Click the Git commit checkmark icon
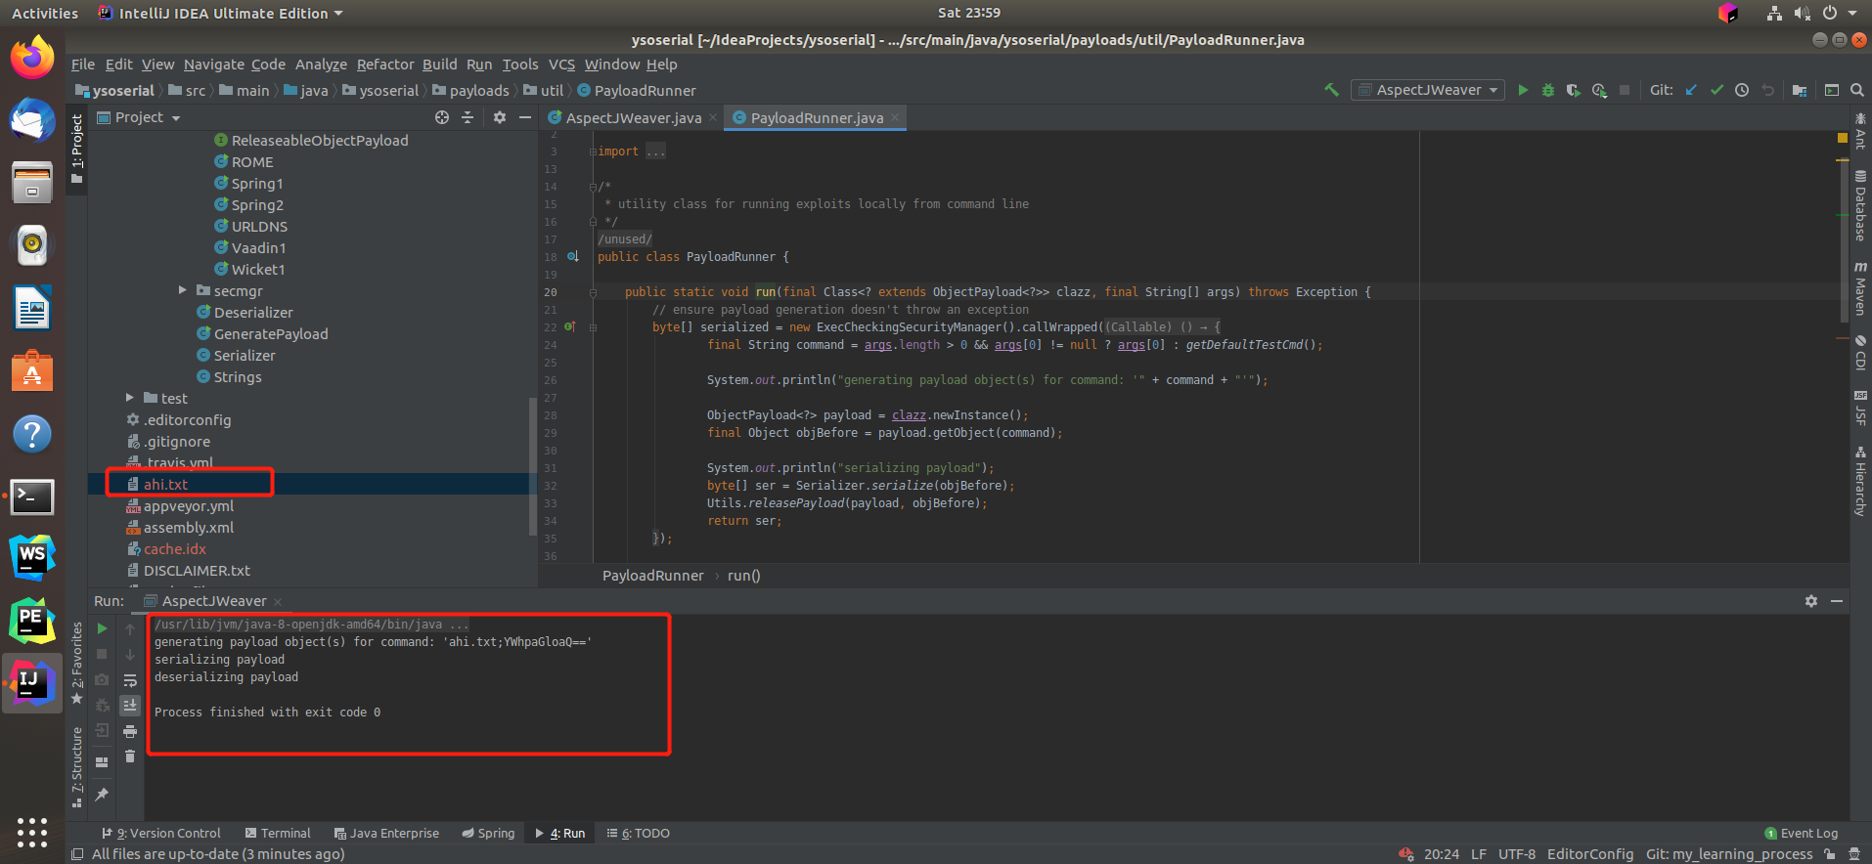The height and width of the screenshot is (864, 1872). 1716,90
